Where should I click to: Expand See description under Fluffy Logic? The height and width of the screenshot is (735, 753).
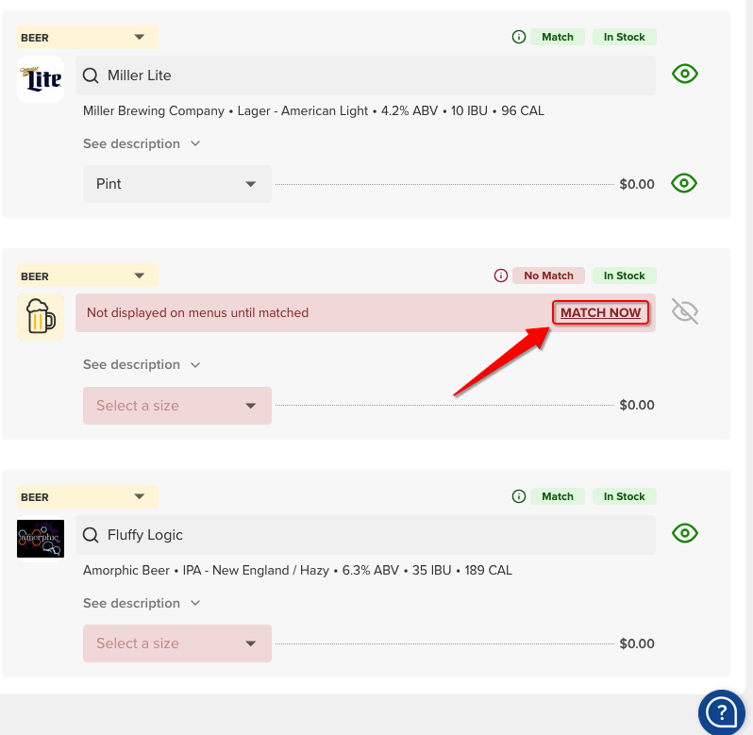[142, 603]
